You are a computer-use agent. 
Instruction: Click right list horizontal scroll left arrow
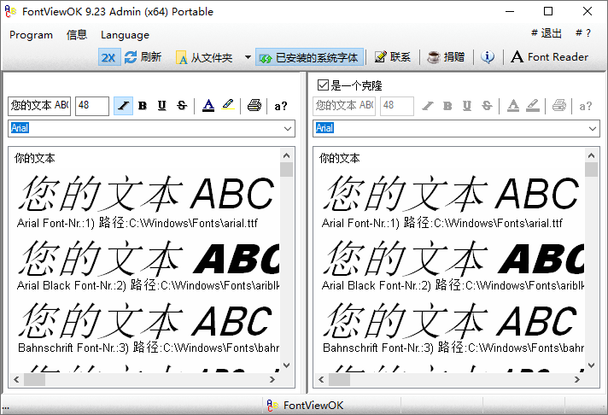click(x=321, y=380)
